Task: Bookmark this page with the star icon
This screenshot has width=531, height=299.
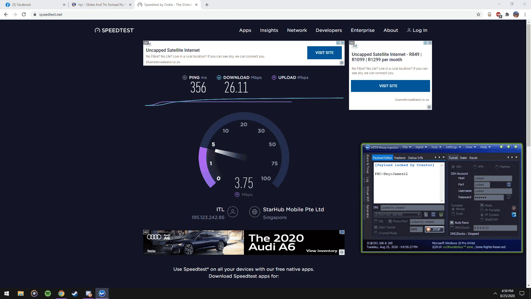Action: point(478,14)
